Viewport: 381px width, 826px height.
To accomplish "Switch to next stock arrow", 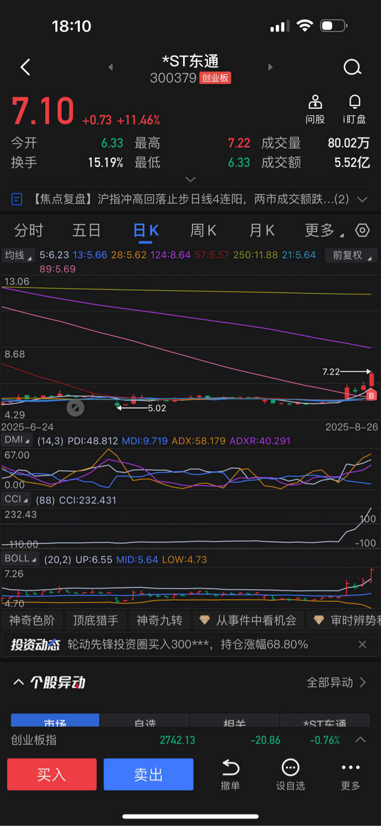I will pyautogui.click(x=270, y=67).
